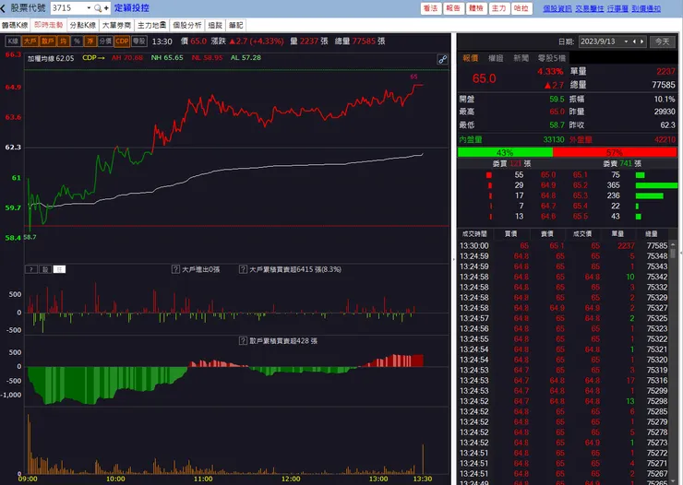Click the 報告 button

[x=453, y=8]
